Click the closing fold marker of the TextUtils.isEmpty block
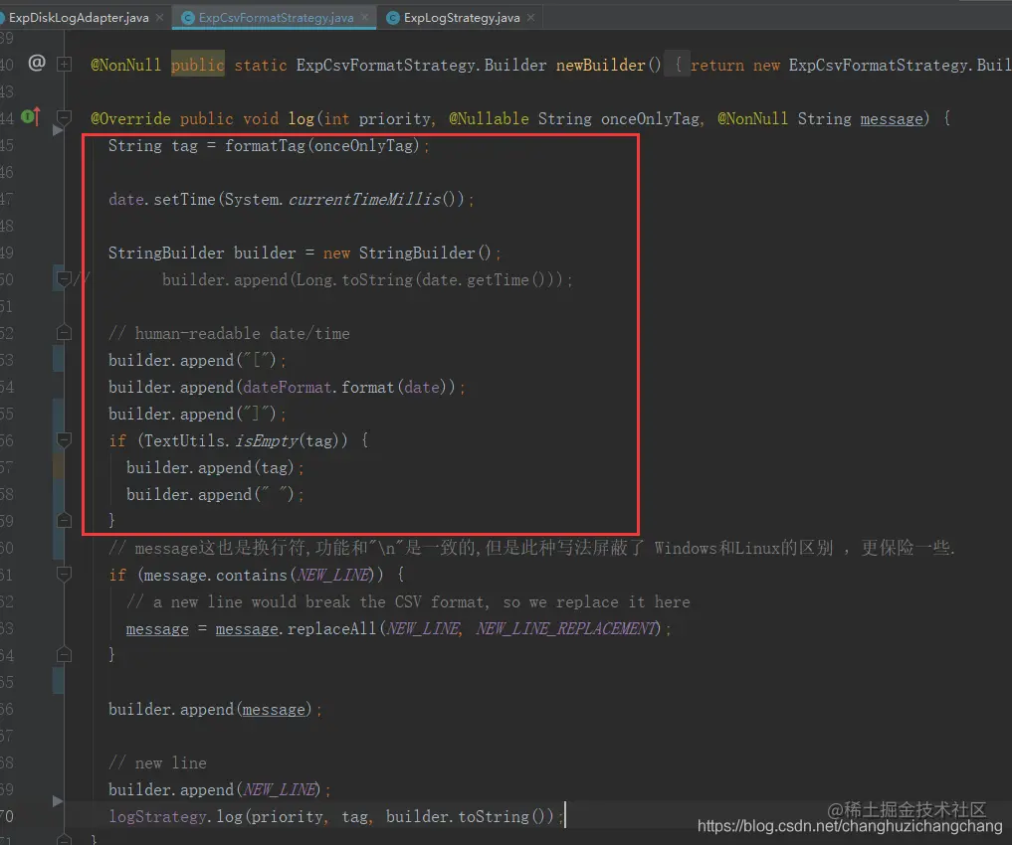This screenshot has height=845, width=1012. 64,520
